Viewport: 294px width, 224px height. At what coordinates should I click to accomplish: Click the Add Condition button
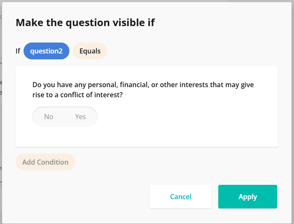(x=45, y=162)
